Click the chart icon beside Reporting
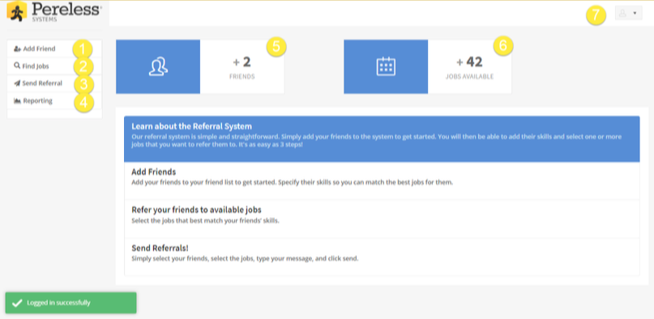Image resolution: width=654 pixels, height=319 pixels. 18,100
